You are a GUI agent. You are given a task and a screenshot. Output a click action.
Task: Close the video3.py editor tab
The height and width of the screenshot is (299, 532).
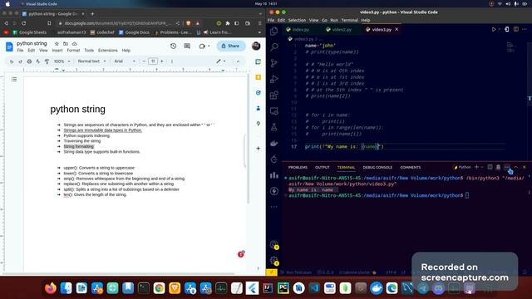397,30
